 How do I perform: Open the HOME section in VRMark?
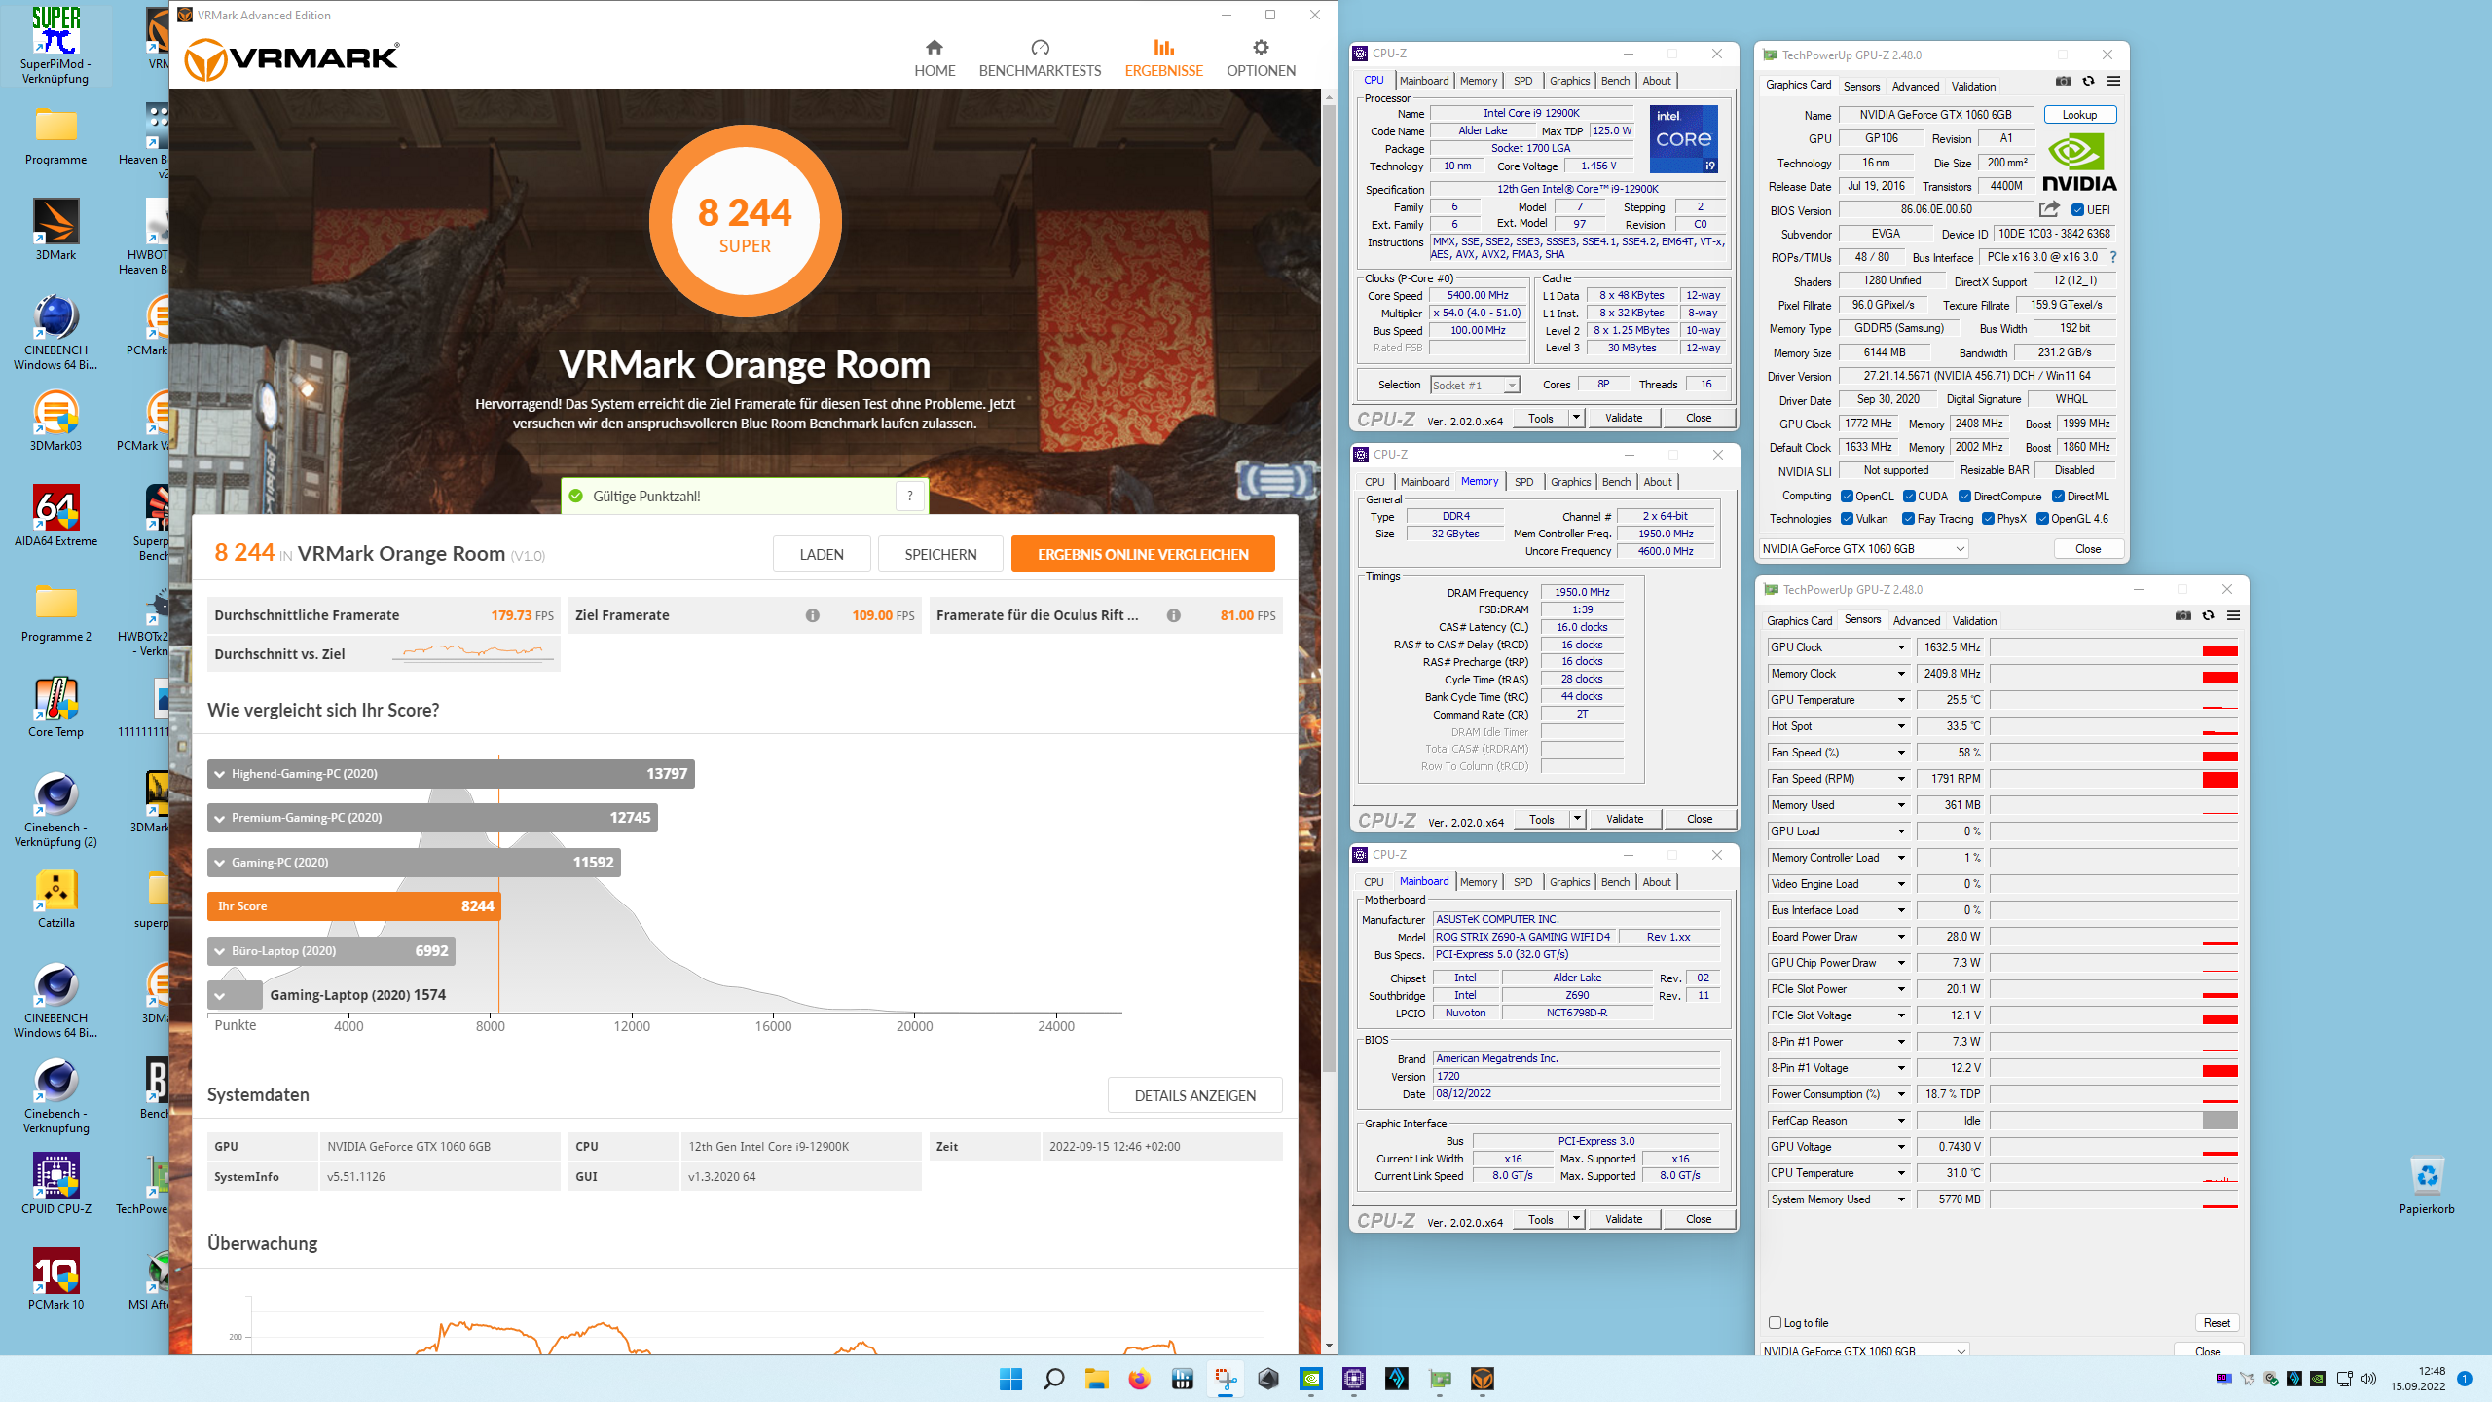[934, 58]
